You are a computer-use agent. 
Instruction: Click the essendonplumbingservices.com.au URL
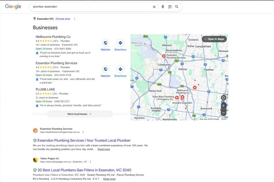pos(60,132)
